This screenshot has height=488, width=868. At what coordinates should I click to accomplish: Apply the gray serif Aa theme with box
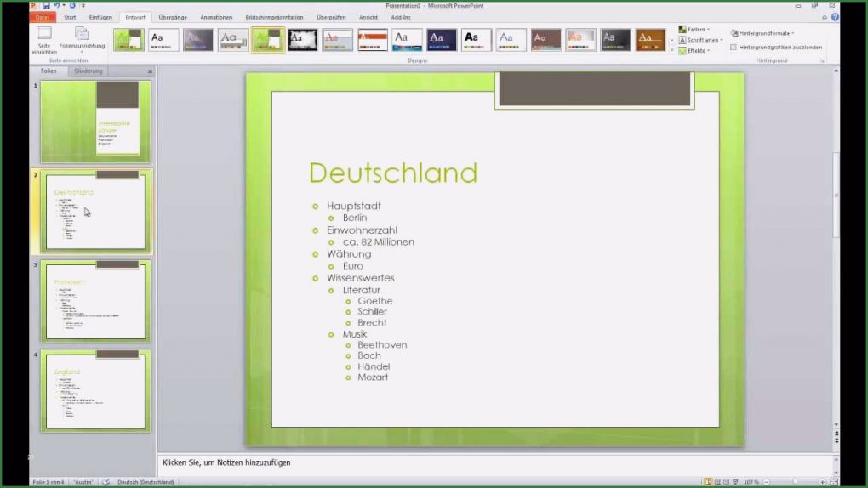pyautogui.click(x=233, y=40)
